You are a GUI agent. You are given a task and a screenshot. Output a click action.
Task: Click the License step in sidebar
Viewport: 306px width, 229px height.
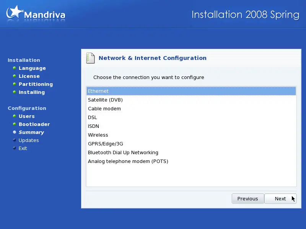coord(29,76)
